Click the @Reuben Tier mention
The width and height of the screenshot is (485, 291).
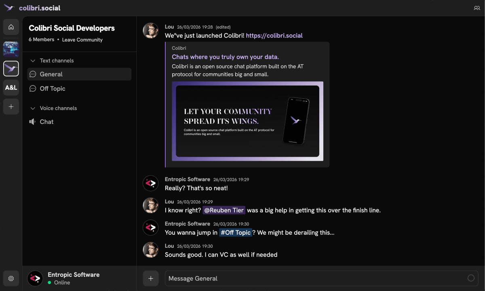224,210
